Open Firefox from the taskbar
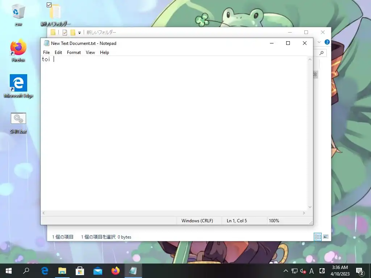The image size is (371, 278). pos(116,271)
